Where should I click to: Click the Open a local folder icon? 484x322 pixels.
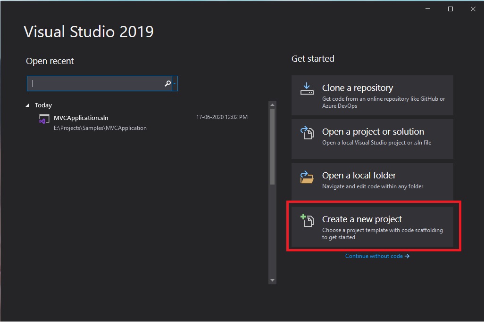click(x=307, y=177)
